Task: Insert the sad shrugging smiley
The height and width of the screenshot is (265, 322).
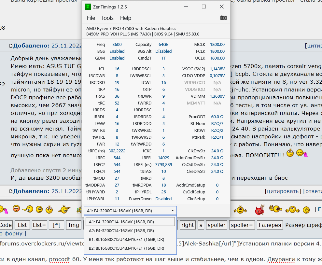Action: click(240, 210)
